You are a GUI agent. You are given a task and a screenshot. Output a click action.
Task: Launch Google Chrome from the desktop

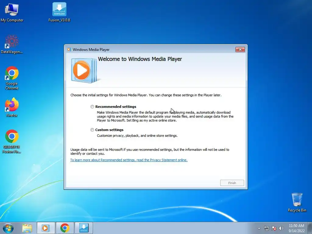point(12,78)
